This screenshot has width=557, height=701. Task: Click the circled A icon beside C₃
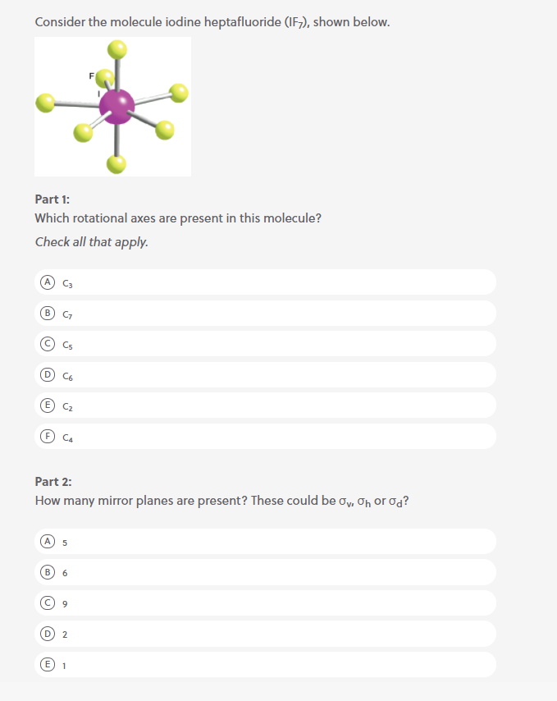48,282
